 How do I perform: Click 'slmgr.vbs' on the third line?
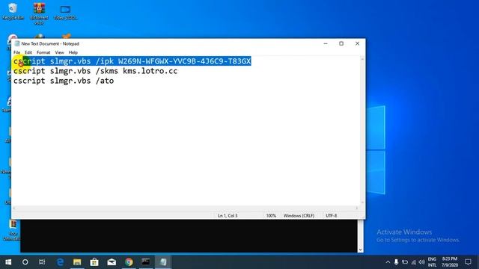click(70, 81)
